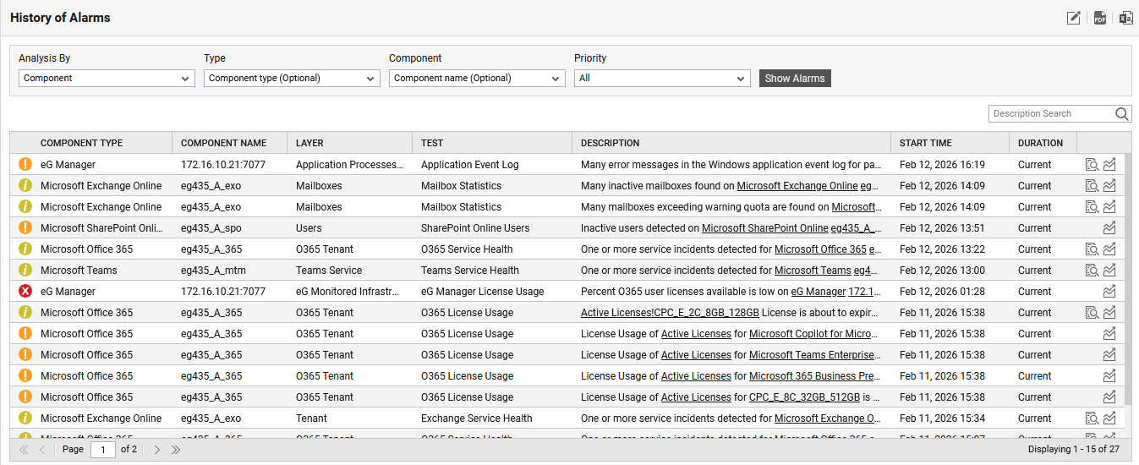Click Microsoft SharePoint Online link in description

(x=764, y=228)
